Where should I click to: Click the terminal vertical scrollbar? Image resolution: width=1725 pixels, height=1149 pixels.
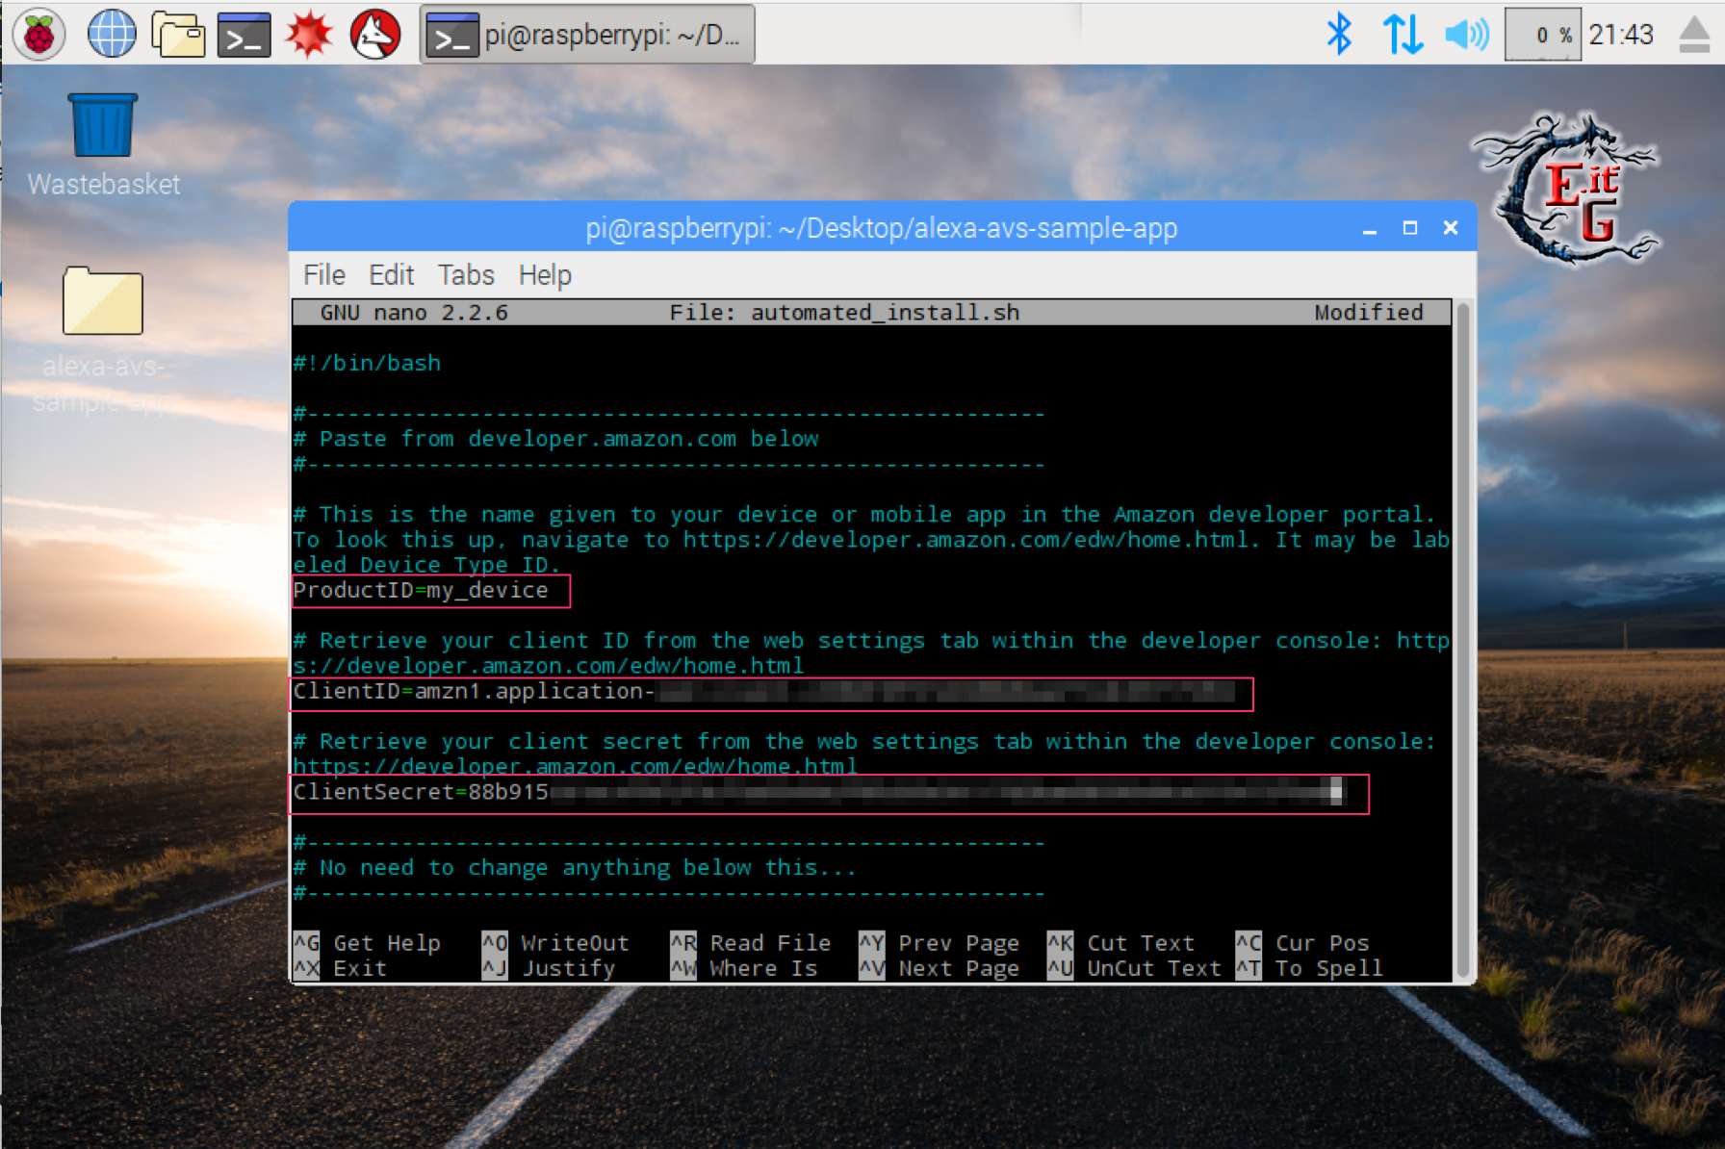coord(1463,640)
